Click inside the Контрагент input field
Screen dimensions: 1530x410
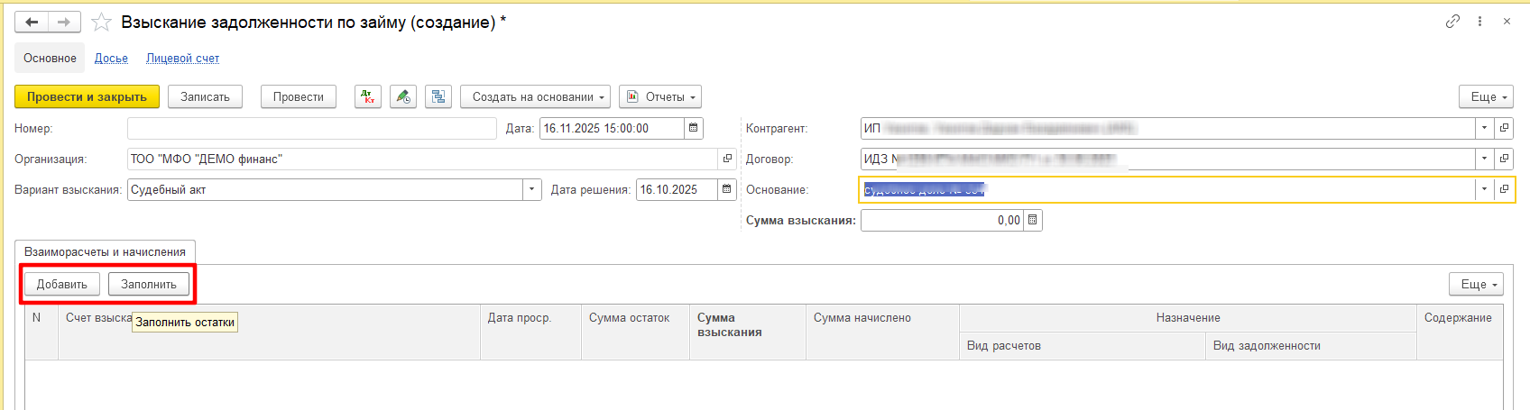(x=1168, y=128)
